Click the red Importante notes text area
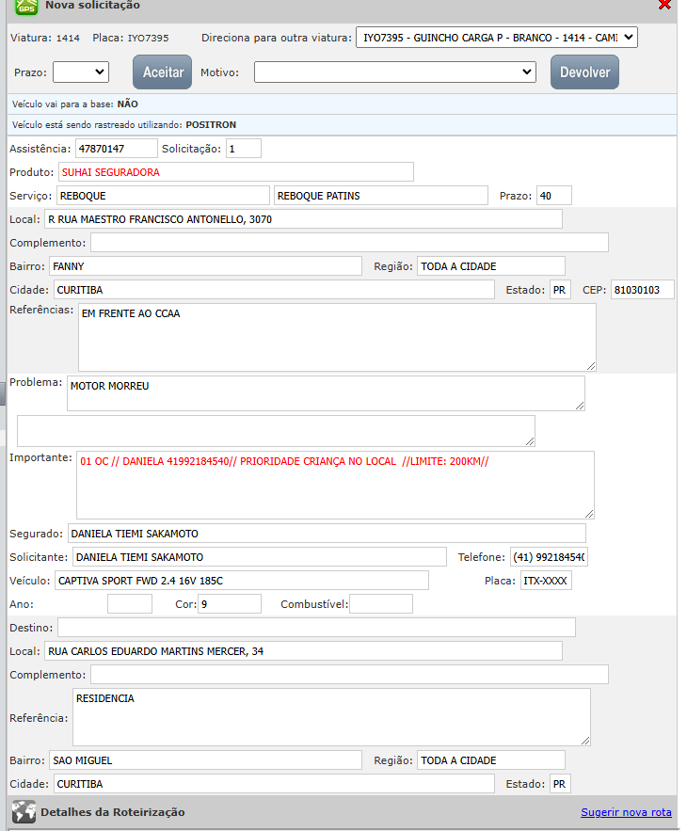 (334, 485)
